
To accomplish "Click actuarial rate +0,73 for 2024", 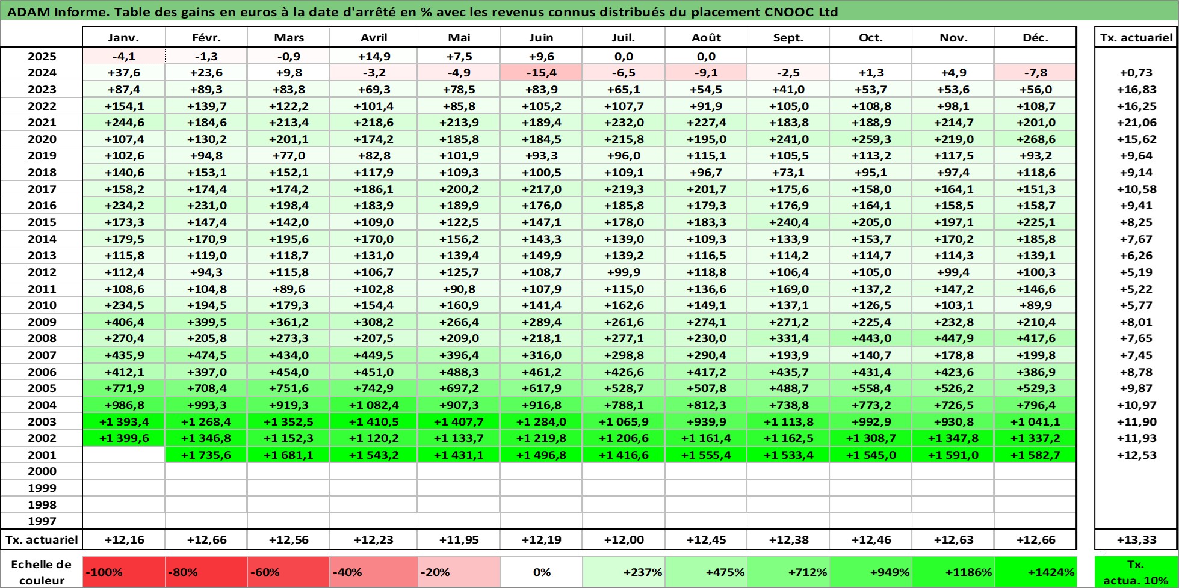I will point(1136,73).
